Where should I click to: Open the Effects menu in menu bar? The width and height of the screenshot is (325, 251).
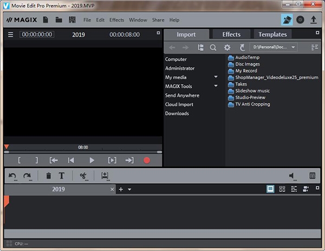pyautogui.click(x=116, y=20)
